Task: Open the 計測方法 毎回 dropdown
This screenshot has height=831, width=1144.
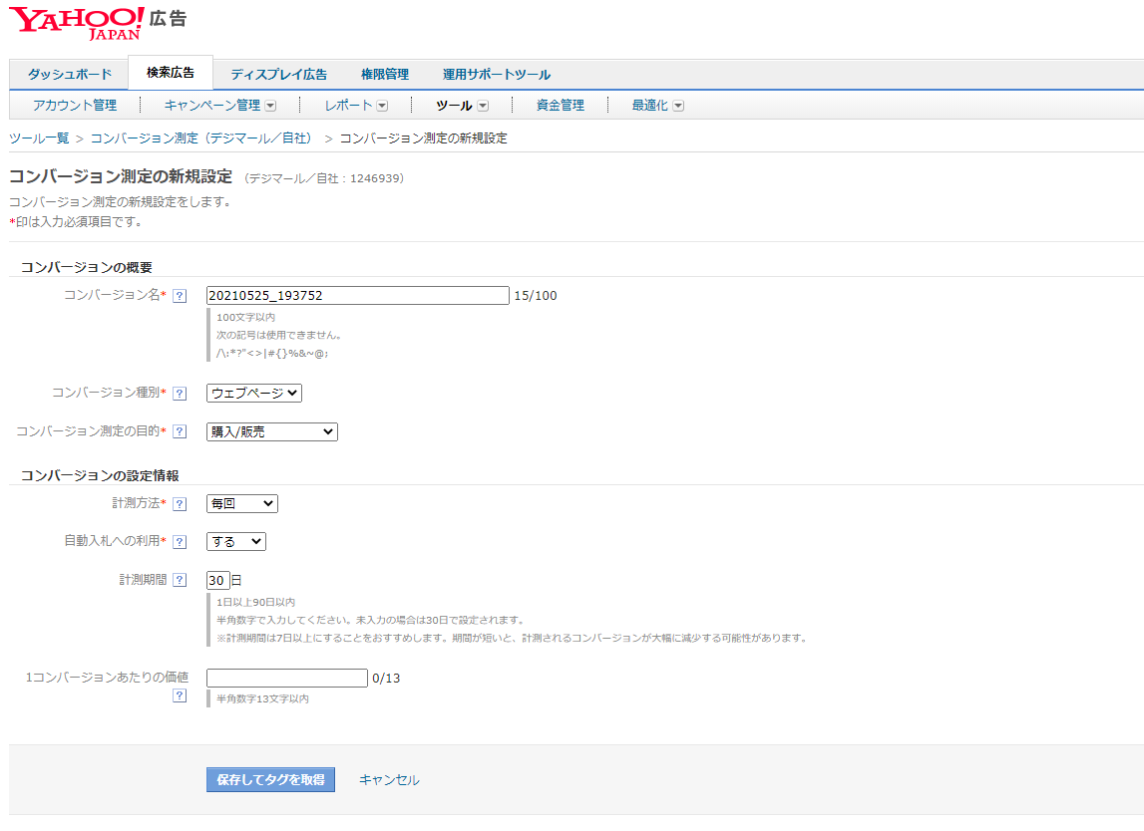Action: [242, 504]
